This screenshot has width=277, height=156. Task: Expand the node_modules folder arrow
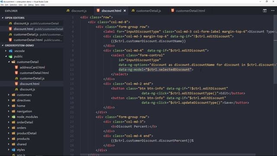[x=9, y=117]
